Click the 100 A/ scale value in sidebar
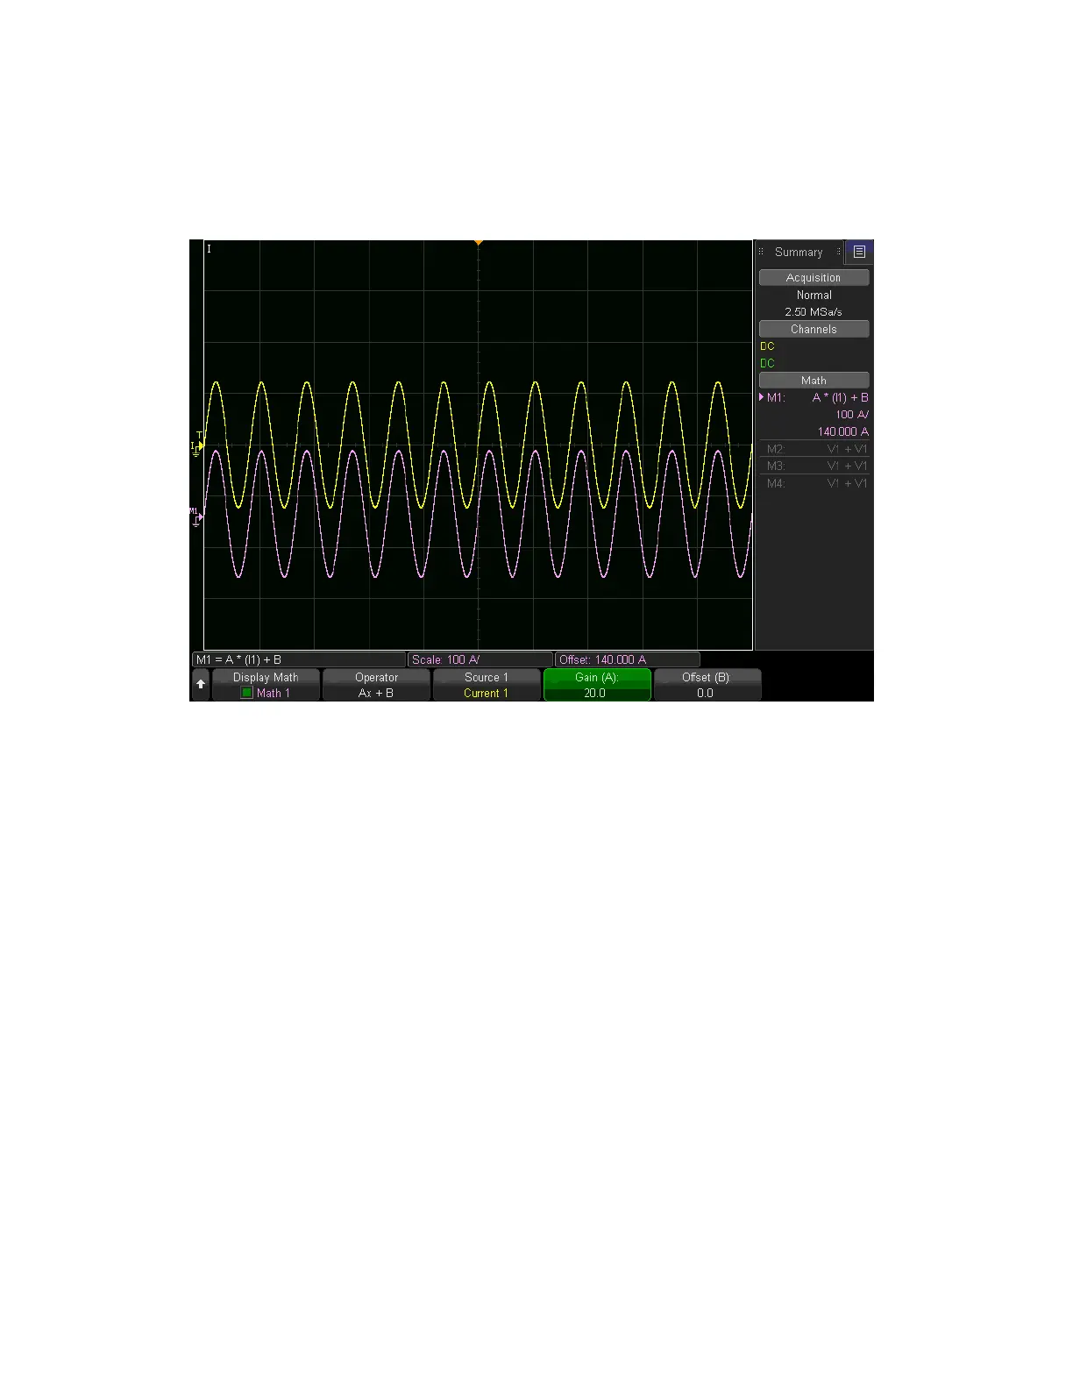Image resolution: width=1073 pixels, height=1389 pixels. click(852, 414)
